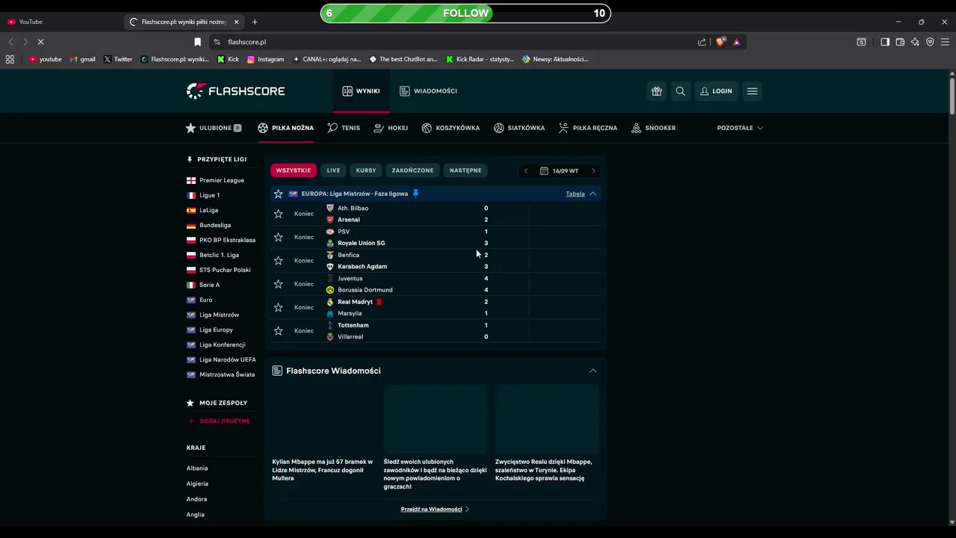Screen dimensions: 956x538
Task: Star the PSV vs Royale Union SG match
Action: (279, 237)
